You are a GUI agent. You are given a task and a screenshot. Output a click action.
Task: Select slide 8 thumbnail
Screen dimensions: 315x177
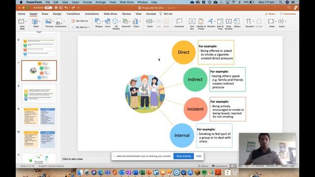(39, 93)
